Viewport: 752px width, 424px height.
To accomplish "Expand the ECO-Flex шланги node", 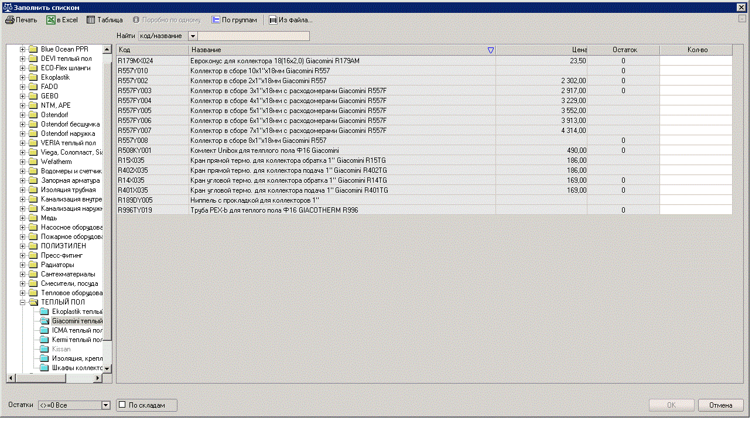I will (x=23, y=68).
